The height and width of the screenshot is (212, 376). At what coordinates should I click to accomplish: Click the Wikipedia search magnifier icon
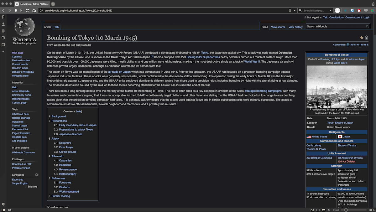pos(368,27)
